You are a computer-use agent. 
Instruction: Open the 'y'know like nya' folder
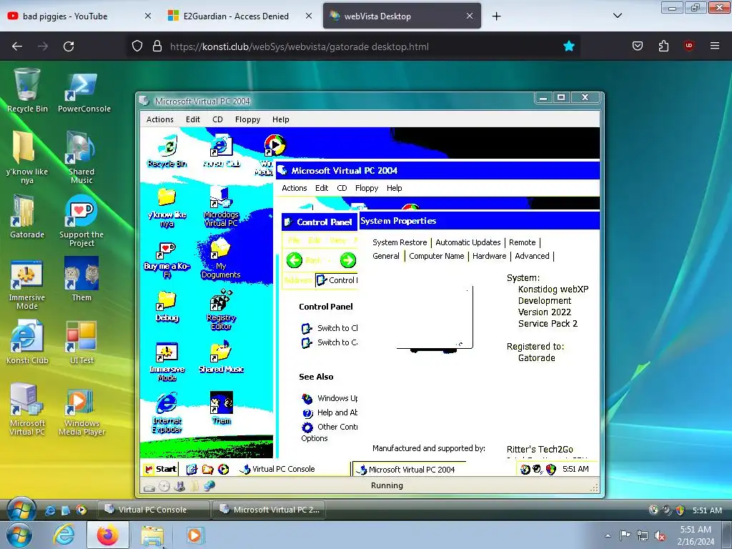pos(27,157)
